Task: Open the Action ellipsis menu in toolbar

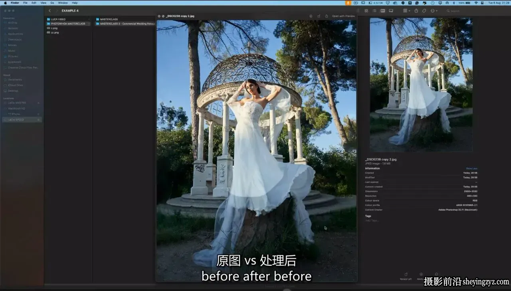Action: click(434, 11)
